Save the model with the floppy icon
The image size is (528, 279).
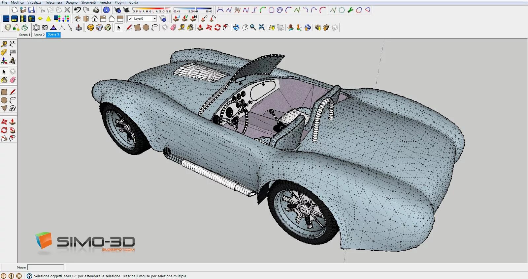(31, 10)
